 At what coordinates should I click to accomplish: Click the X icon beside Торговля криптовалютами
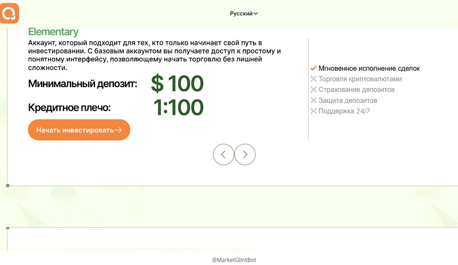click(313, 79)
